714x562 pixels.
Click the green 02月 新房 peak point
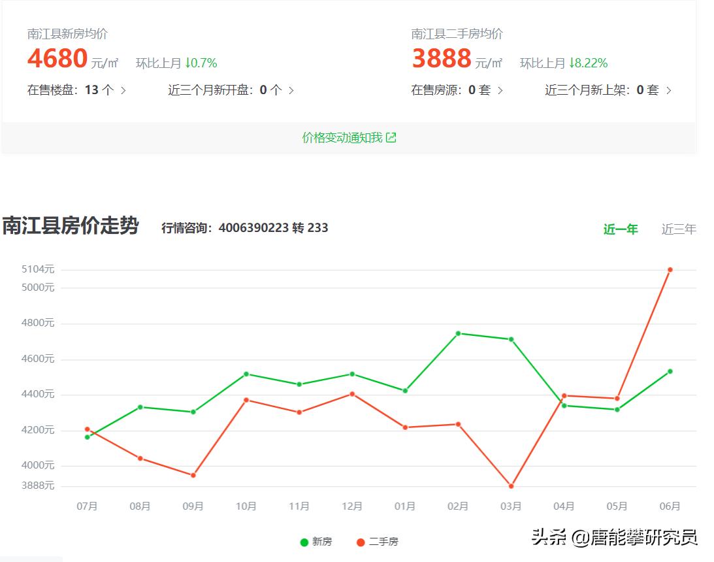tap(458, 333)
